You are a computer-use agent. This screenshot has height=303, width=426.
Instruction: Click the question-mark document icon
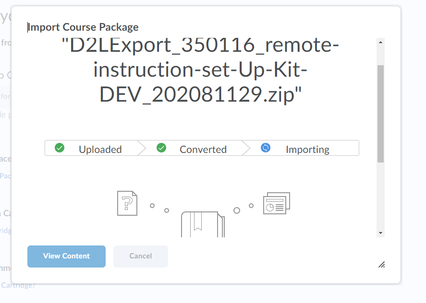pyautogui.click(x=127, y=203)
